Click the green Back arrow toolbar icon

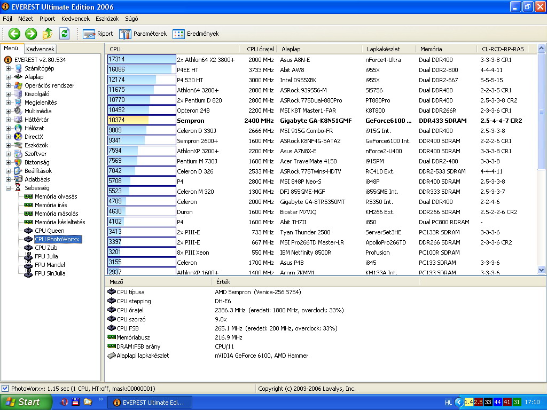14,34
